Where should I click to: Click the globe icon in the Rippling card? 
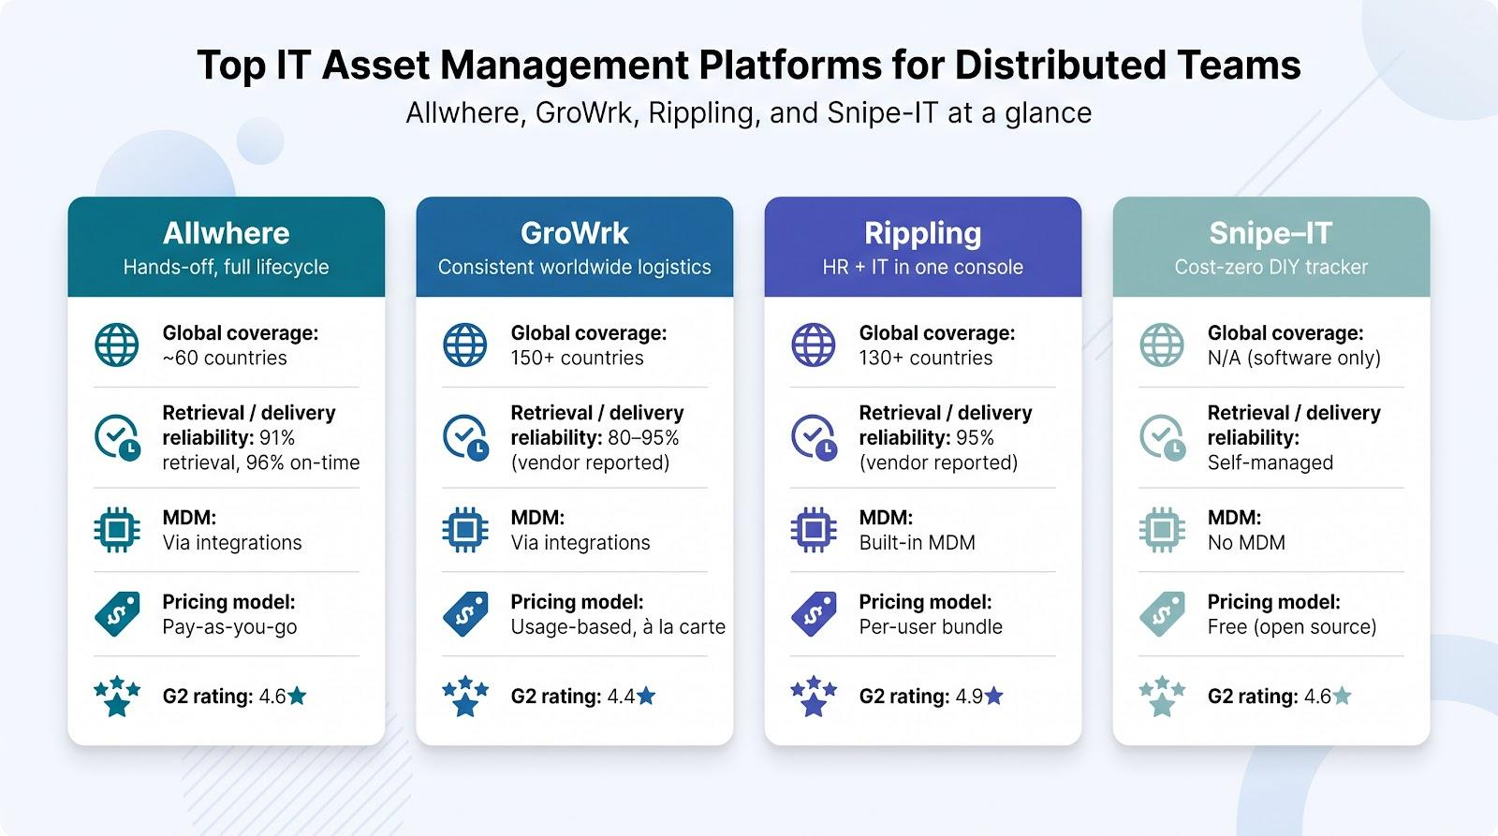tap(814, 345)
